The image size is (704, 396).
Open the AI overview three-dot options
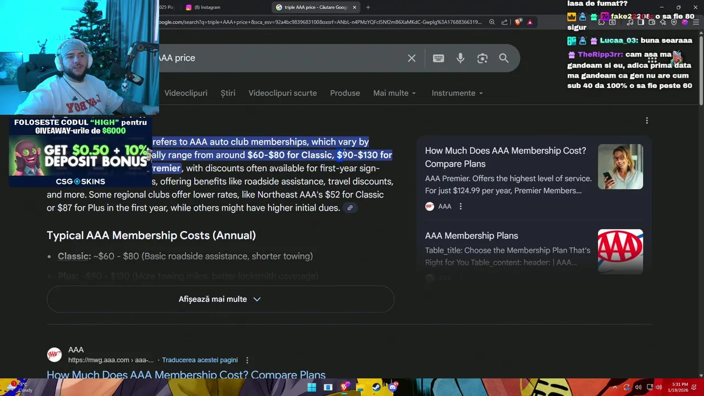pyautogui.click(x=647, y=120)
